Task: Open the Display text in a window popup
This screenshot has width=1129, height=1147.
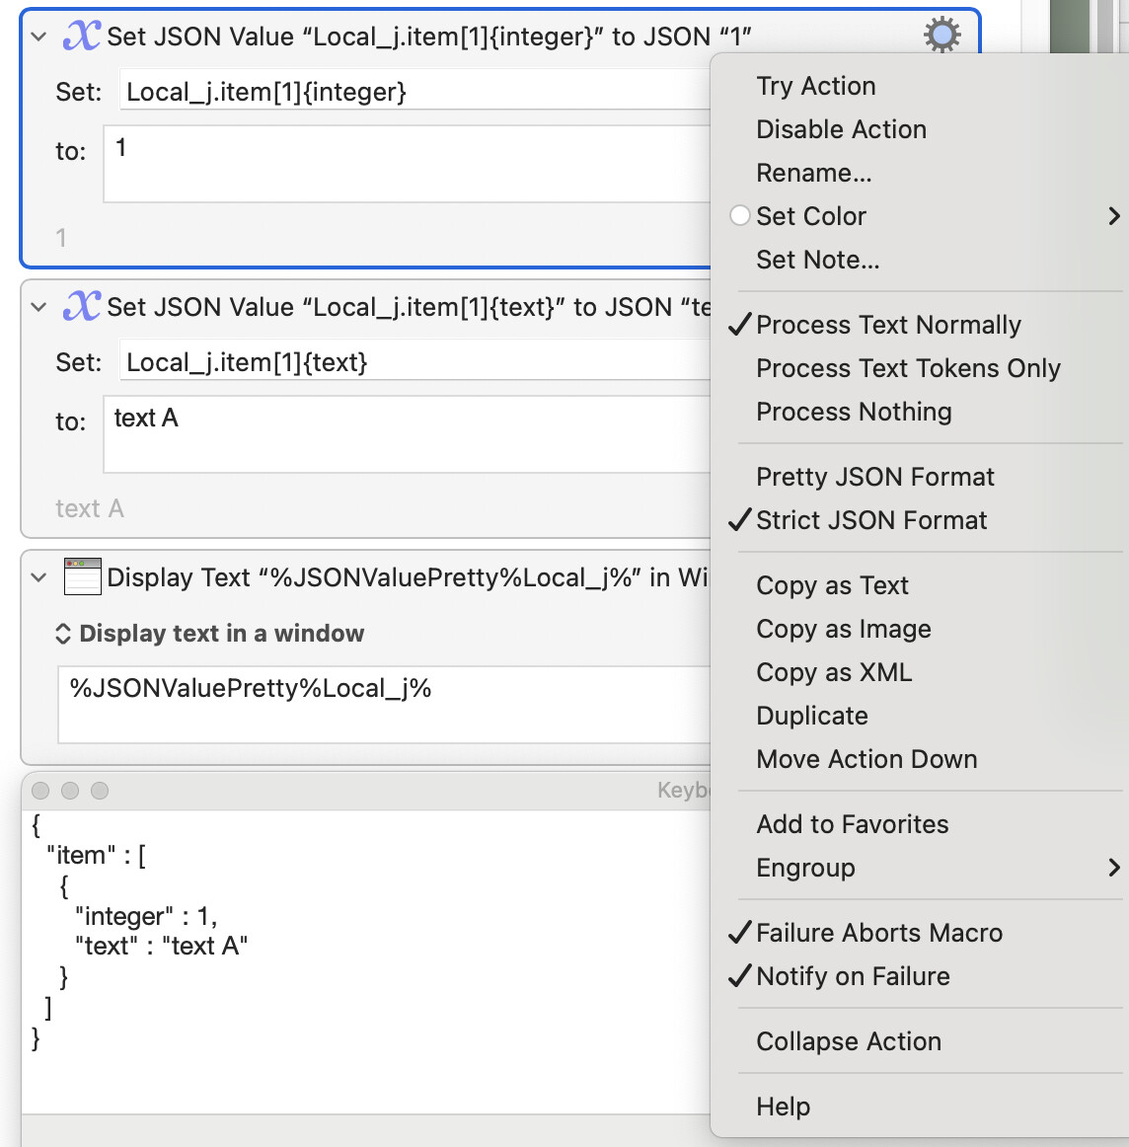Action: click(210, 634)
